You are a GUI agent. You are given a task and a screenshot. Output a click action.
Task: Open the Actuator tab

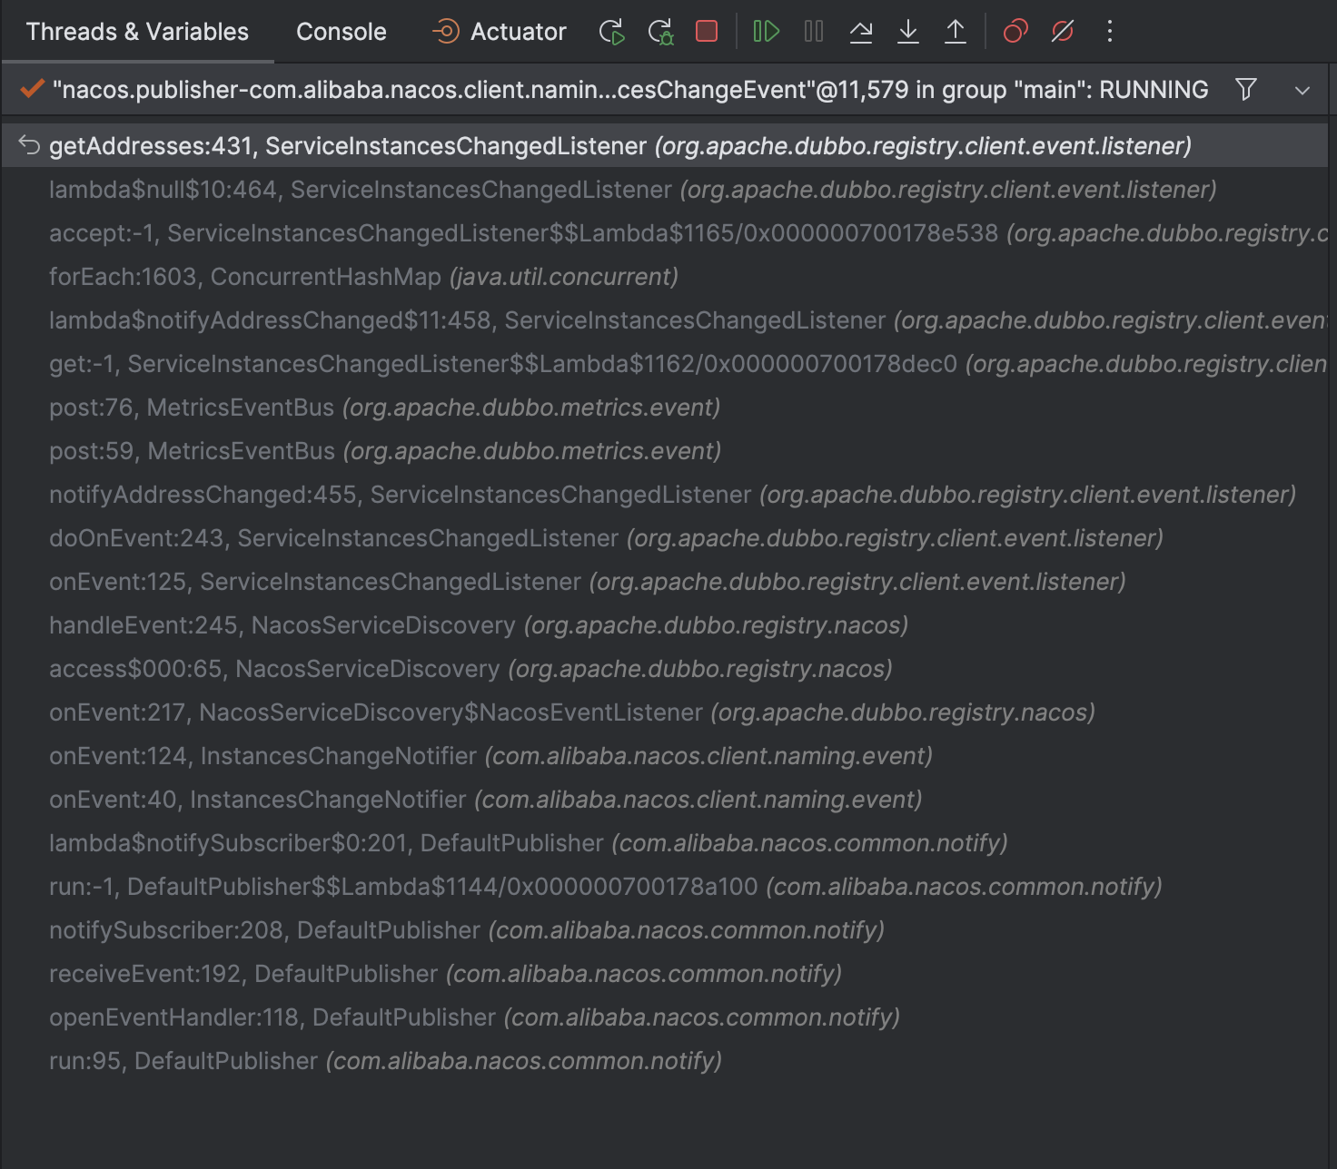499,32
